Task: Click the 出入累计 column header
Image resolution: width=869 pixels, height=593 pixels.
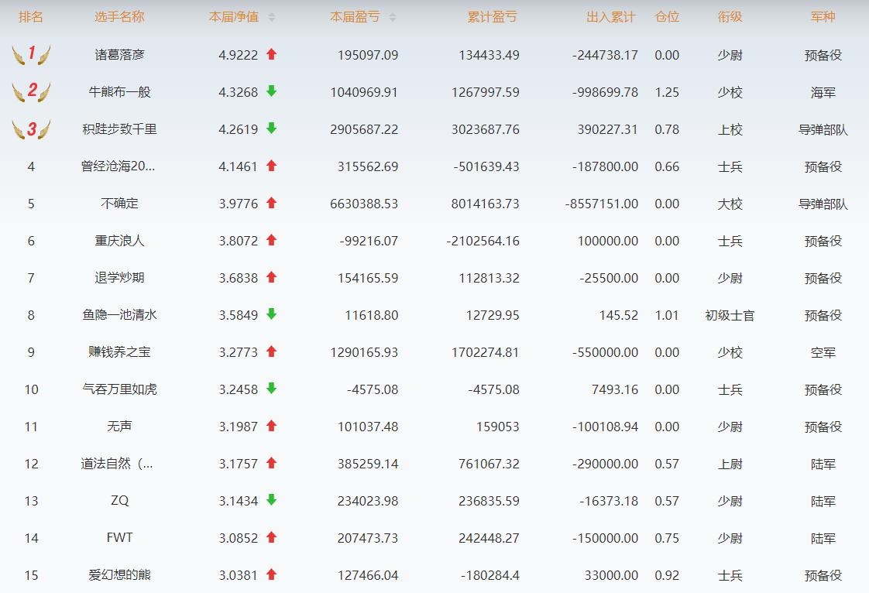Action: (x=610, y=17)
